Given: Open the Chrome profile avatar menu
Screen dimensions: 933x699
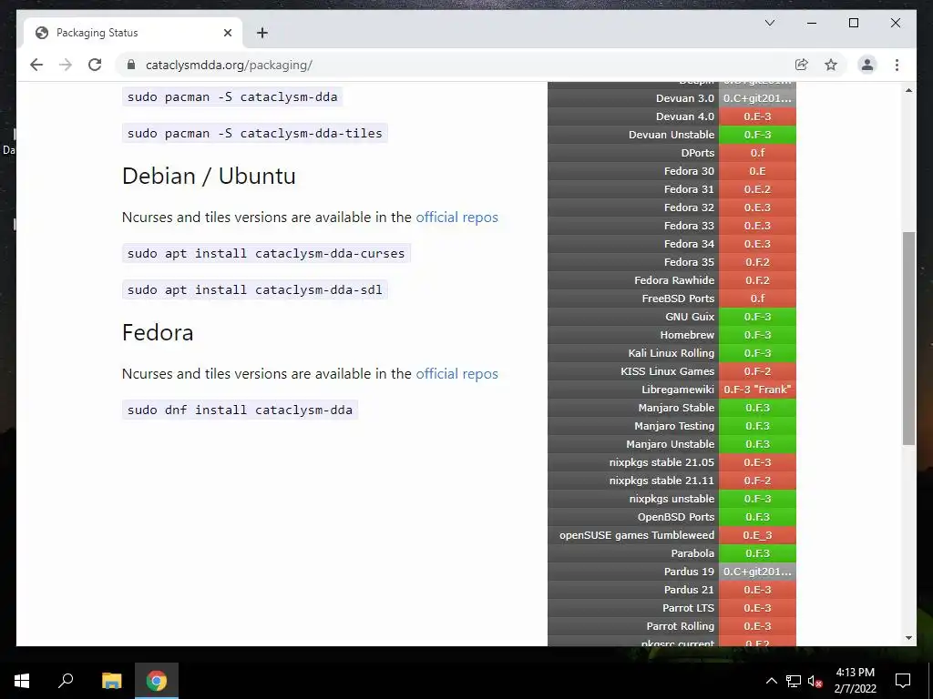Looking at the screenshot, I should click(x=867, y=65).
